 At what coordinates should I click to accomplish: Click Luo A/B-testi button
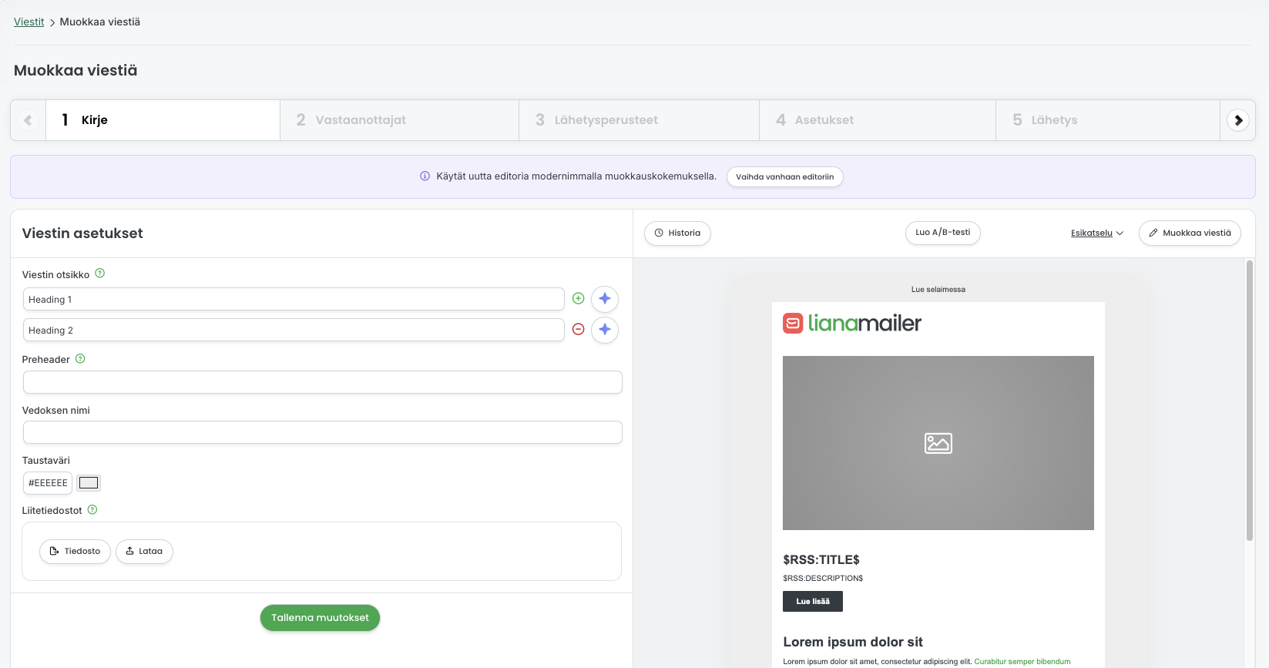pyautogui.click(x=942, y=233)
